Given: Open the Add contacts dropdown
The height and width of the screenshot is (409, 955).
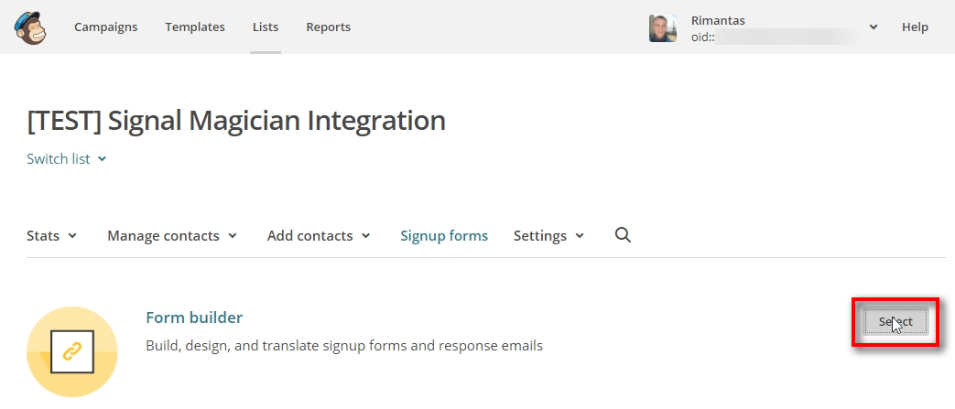Looking at the screenshot, I should (x=319, y=235).
